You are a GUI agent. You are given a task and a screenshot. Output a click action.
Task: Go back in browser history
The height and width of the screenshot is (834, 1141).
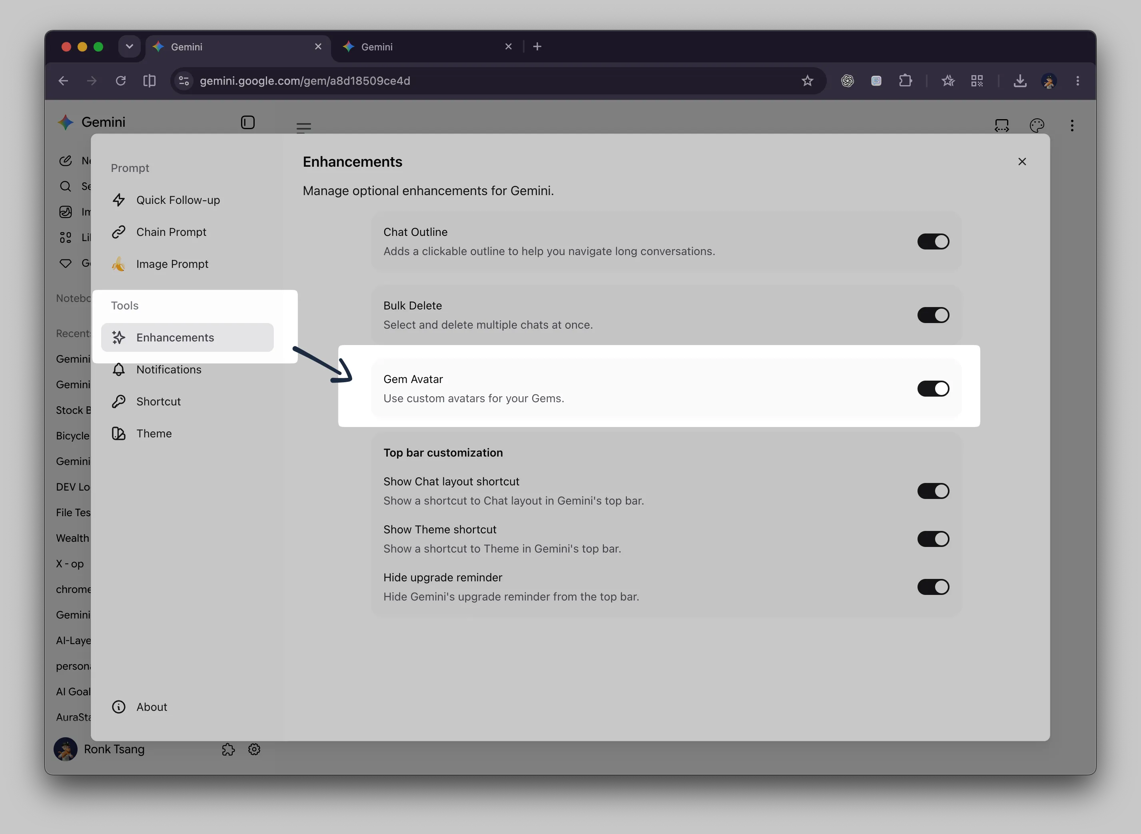tap(63, 81)
